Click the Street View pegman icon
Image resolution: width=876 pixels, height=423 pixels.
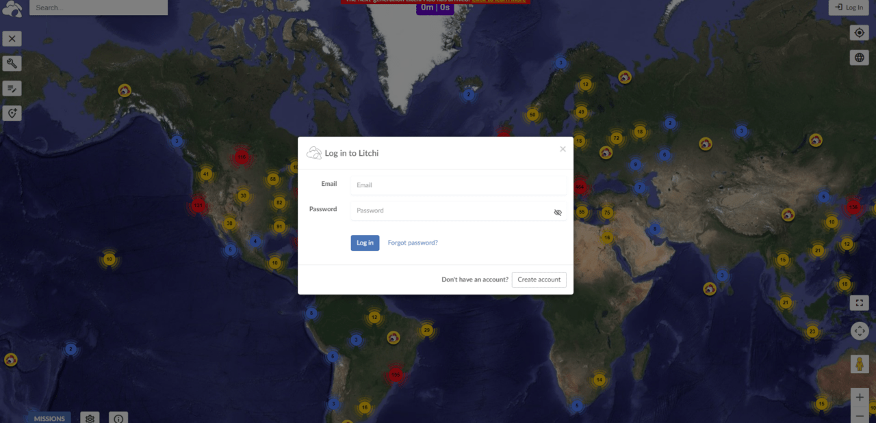[859, 364]
